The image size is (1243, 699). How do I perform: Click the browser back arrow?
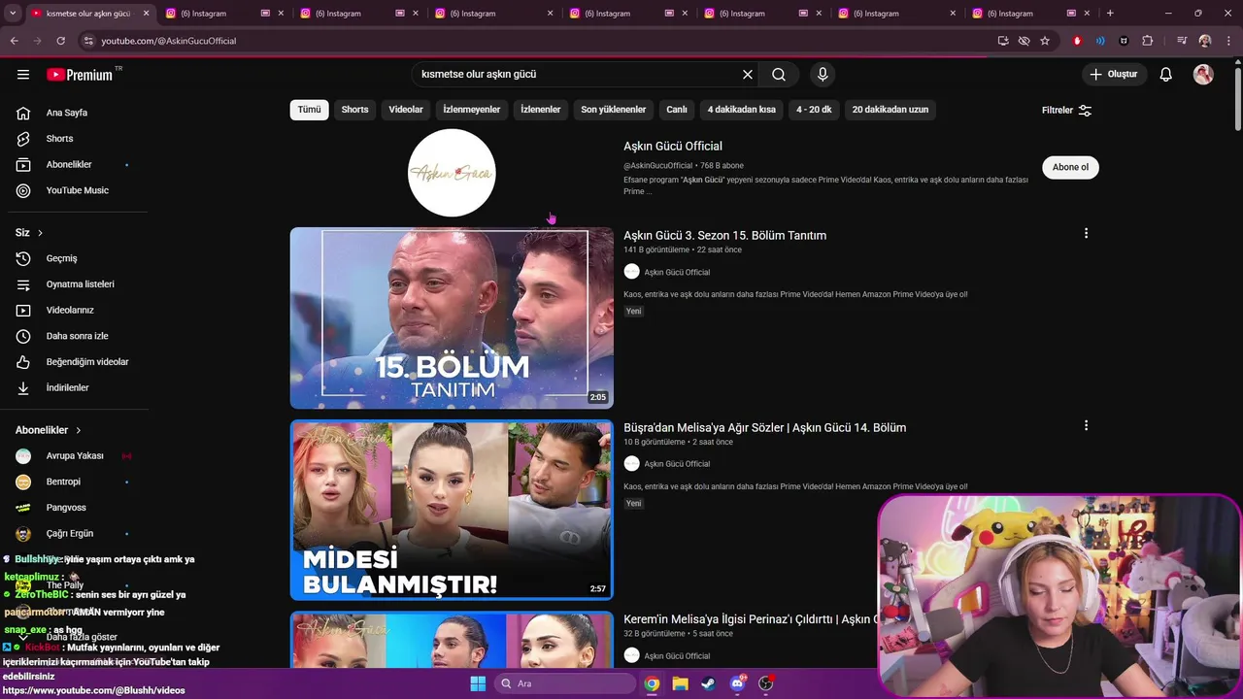coord(14,41)
